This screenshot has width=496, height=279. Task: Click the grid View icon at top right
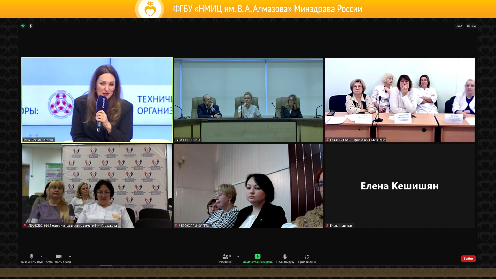(x=468, y=26)
